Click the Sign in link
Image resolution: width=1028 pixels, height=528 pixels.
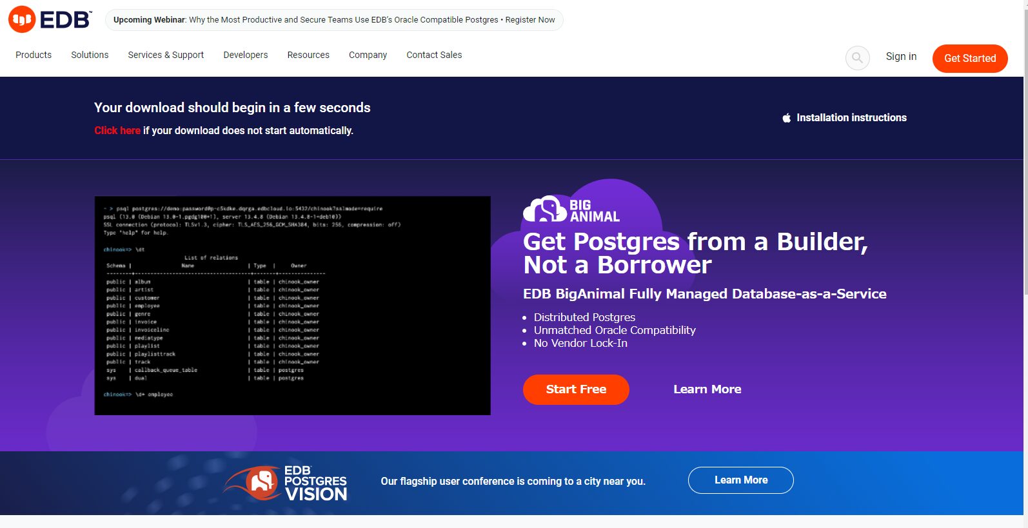[901, 57]
